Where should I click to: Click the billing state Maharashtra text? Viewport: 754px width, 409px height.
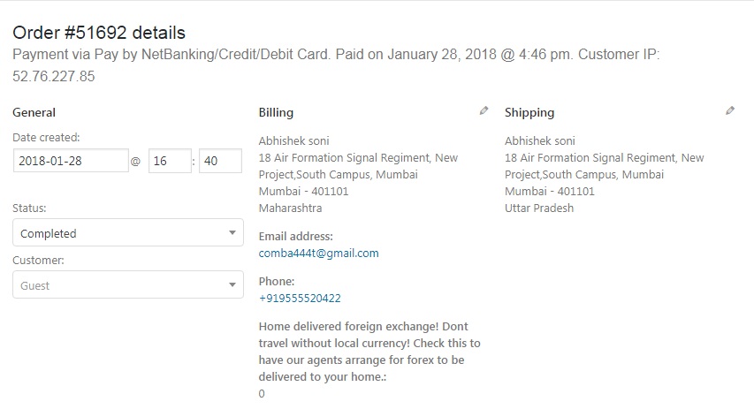tap(290, 208)
